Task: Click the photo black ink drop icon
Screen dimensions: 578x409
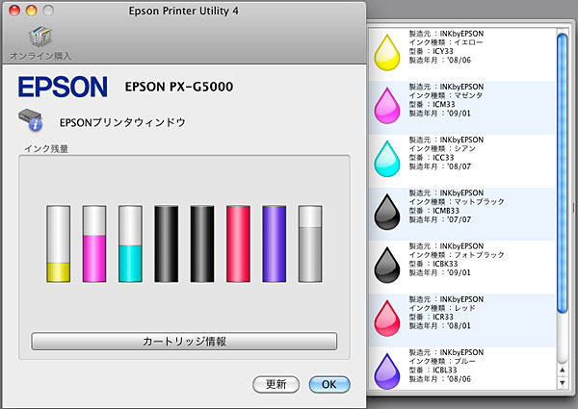Action: point(386,265)
